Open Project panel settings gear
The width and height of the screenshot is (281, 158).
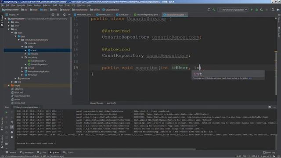65,14
